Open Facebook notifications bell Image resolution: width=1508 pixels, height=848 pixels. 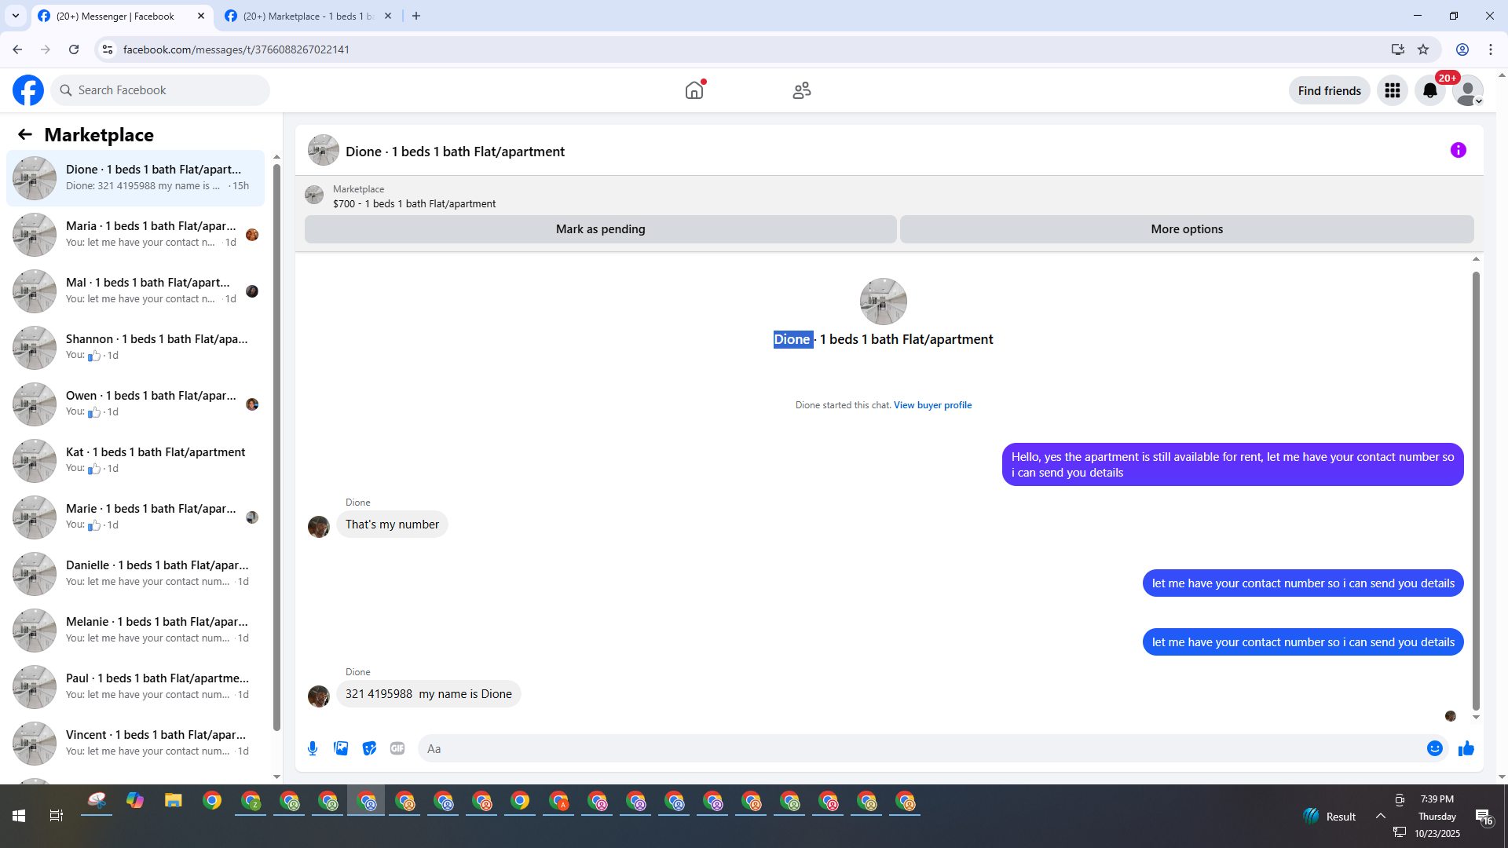[x=1429, y=90]
